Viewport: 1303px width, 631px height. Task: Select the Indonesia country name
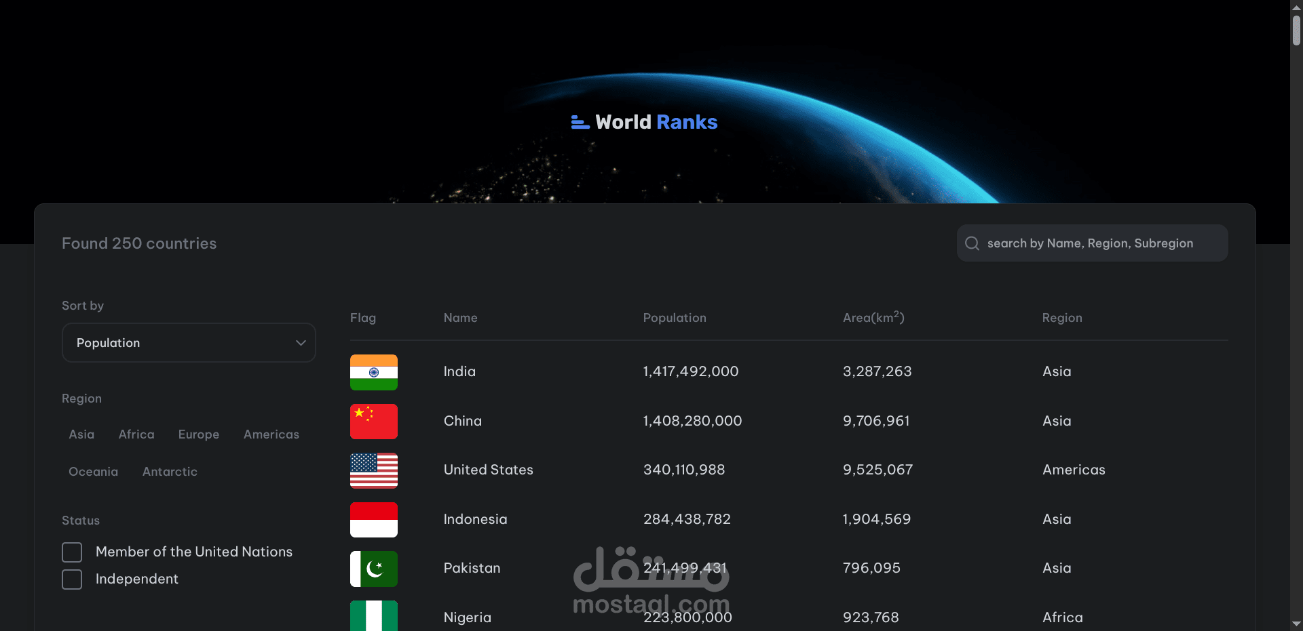475,519
